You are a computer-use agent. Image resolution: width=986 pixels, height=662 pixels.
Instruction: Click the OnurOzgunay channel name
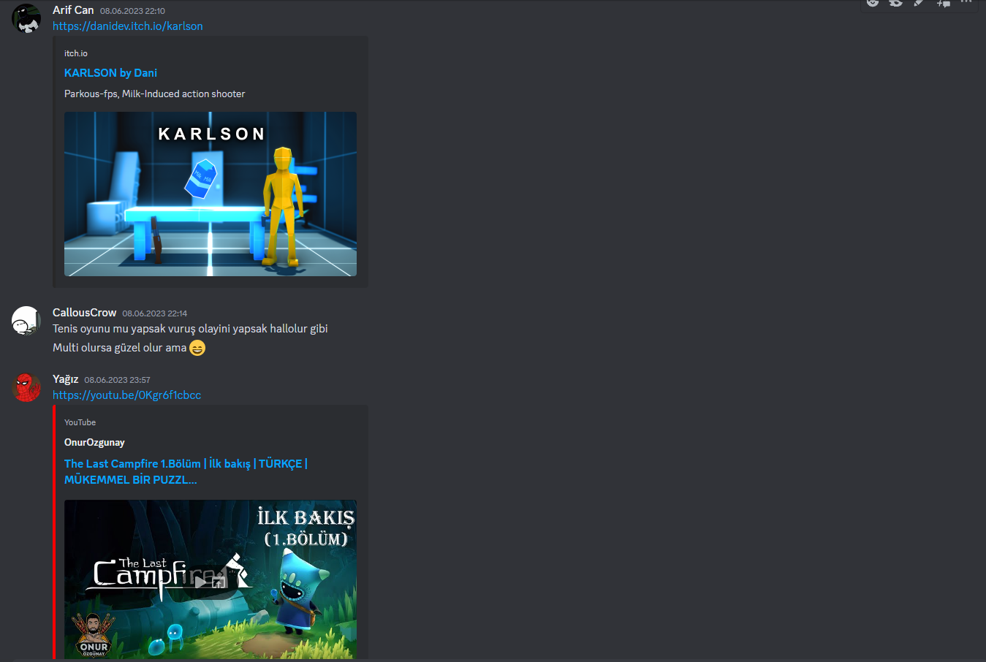(x=94, y=443)
